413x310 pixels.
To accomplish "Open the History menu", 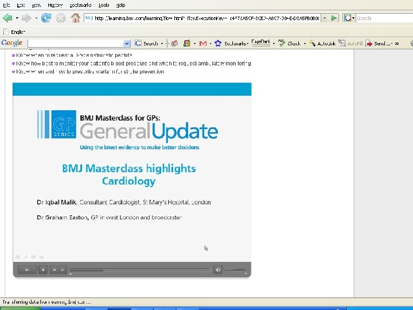I will (55, 5).
